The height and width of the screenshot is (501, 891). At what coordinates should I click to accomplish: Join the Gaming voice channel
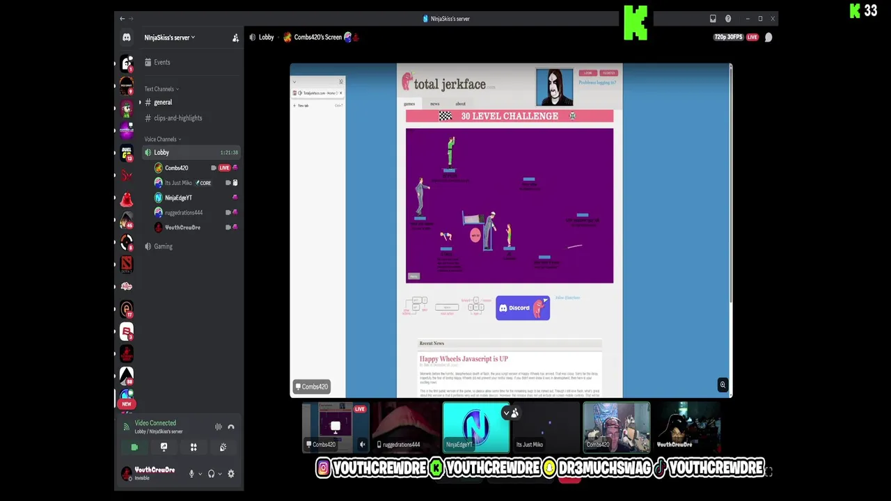click(x=192, y=246)
